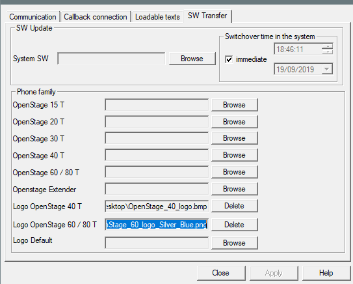Screen dimensions: 353x284
Task: Click the 'Phone family' group heading
Action: coord(36,92)
